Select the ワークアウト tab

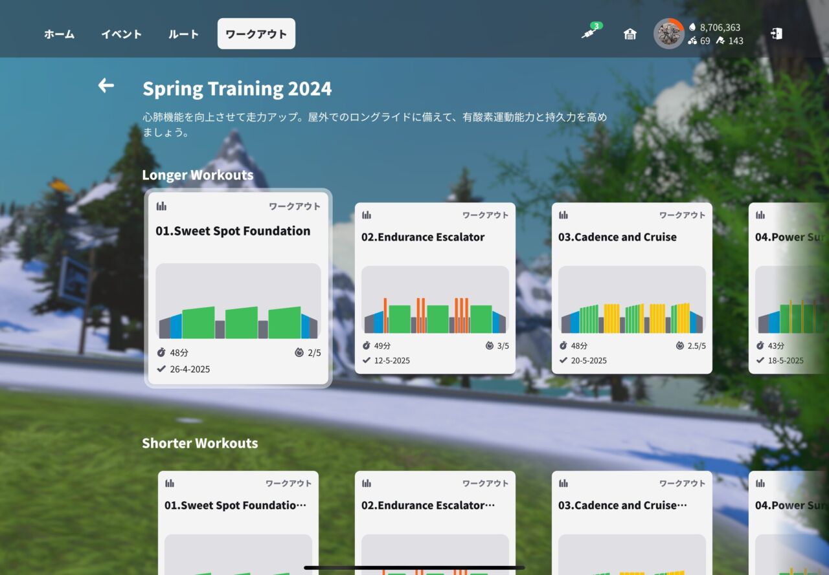point(256,34)
